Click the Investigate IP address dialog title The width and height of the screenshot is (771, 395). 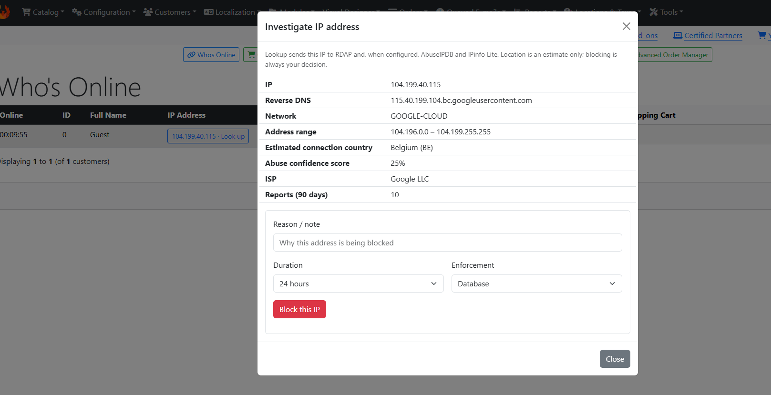point(312,27)
